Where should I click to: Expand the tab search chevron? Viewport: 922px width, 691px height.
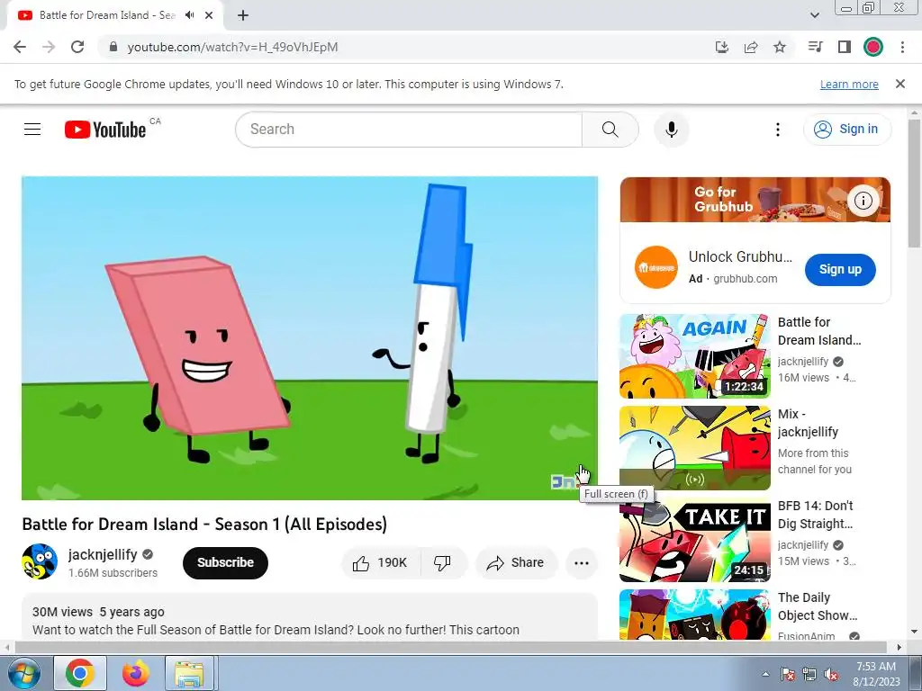[814, 15]
